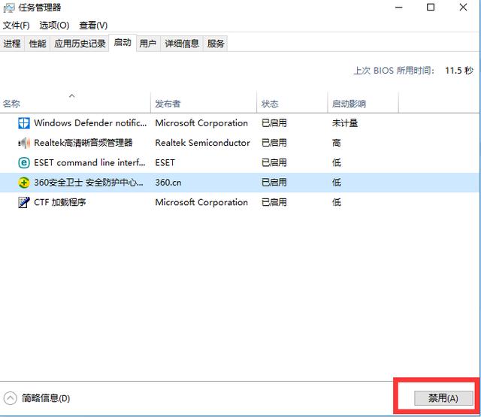Click 已启用 status in the CTF row

pyautogui.click(x=274, y=202)
